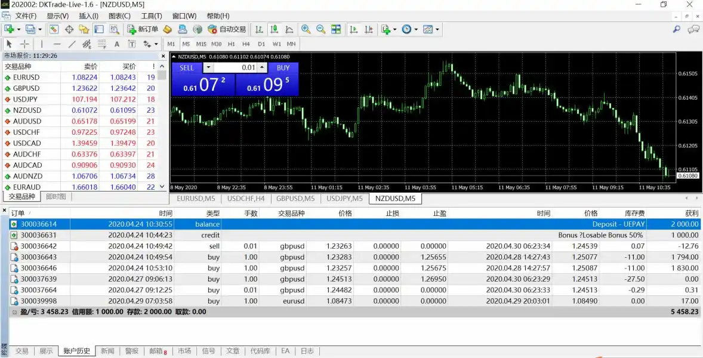703x358 pixels.
Task: Click the lot size input field
Action: coord(235,67)
